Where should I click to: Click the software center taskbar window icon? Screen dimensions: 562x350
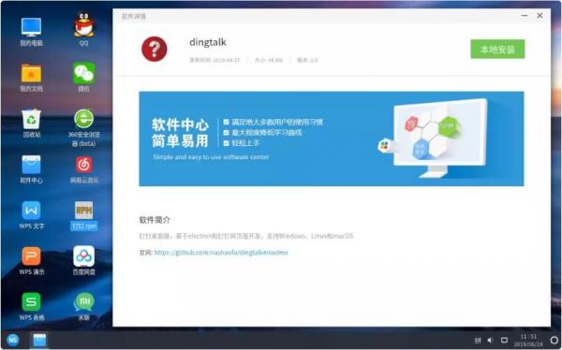click(39, 340)
